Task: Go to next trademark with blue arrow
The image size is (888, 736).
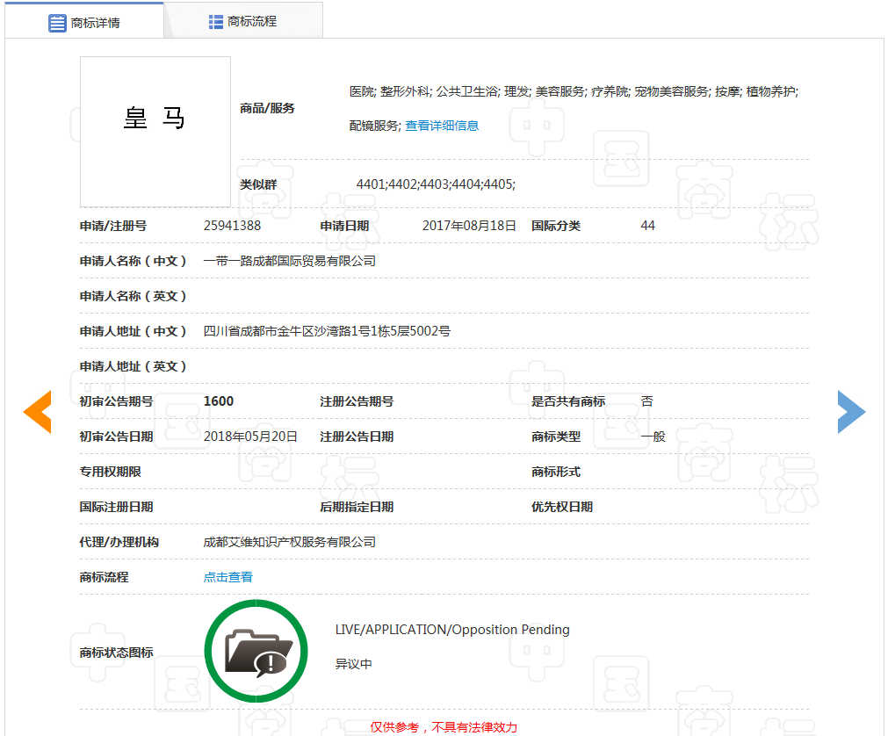Action: (x=850, y=412)
